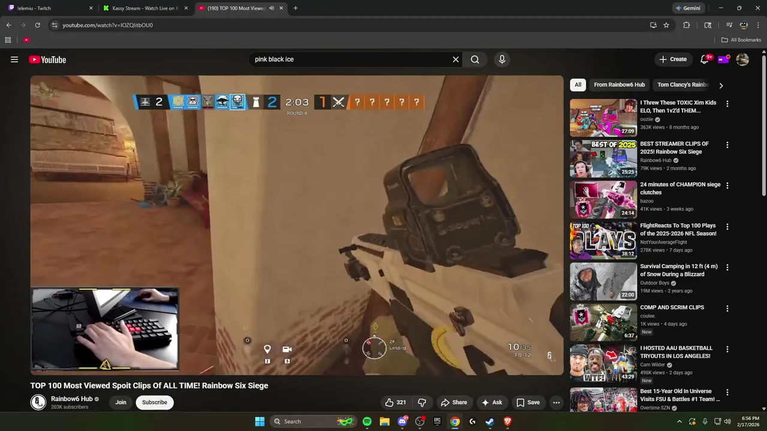Start voice search with the microphone icon
767x431 pixels.
click(x=502, y=59)
